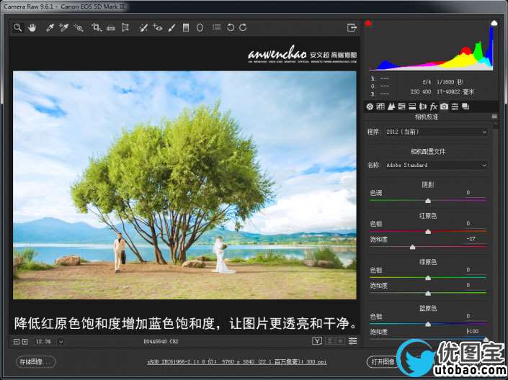Open the Split Toning panel tab

click(x=412, y=107)
